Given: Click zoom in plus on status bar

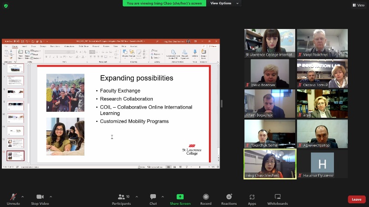Looking at the screenshot, I should (x=209, y=167).
